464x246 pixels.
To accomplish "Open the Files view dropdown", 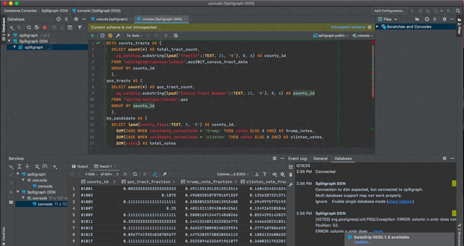I will tap(388, 19).
